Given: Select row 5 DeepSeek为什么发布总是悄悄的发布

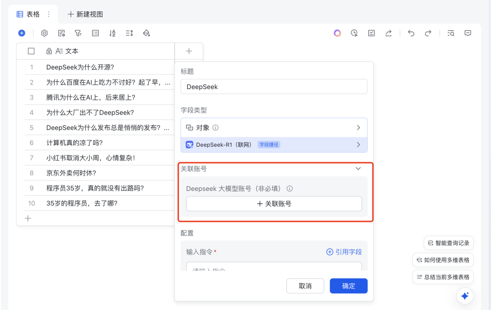Looking at the screenshot, I should click(99, 128).
